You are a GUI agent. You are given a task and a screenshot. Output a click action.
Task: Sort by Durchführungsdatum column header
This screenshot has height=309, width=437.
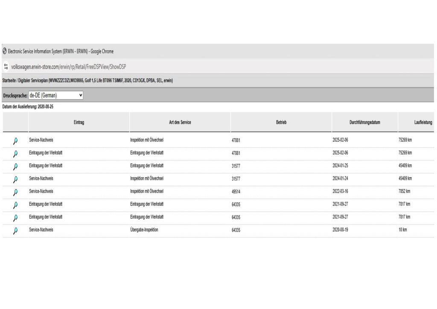pyautogui.click(x=364, y=122)
